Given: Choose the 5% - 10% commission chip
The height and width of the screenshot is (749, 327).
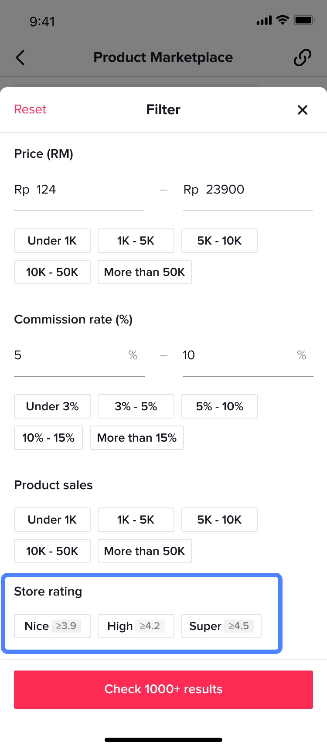Looking at the screenshot, I should (x=219, y=406).
